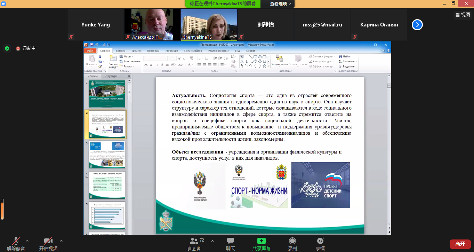This screenshot has height=252, width=474.
Task: Show next participants with blue arrow
Action: (x=417, y=25)
